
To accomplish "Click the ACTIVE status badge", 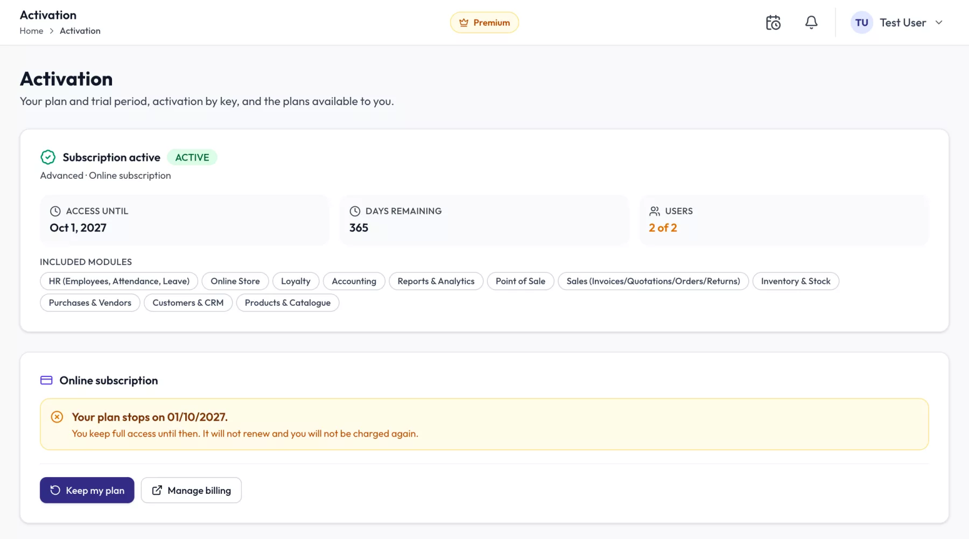I will 192,157.
